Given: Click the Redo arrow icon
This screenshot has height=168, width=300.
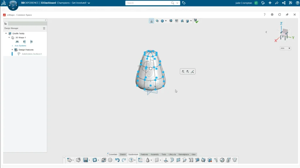Looking at the screenshot, I should click(x=124, y=160).
